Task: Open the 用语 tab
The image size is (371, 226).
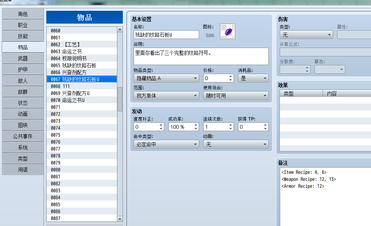Action: (x=23, y=170)
